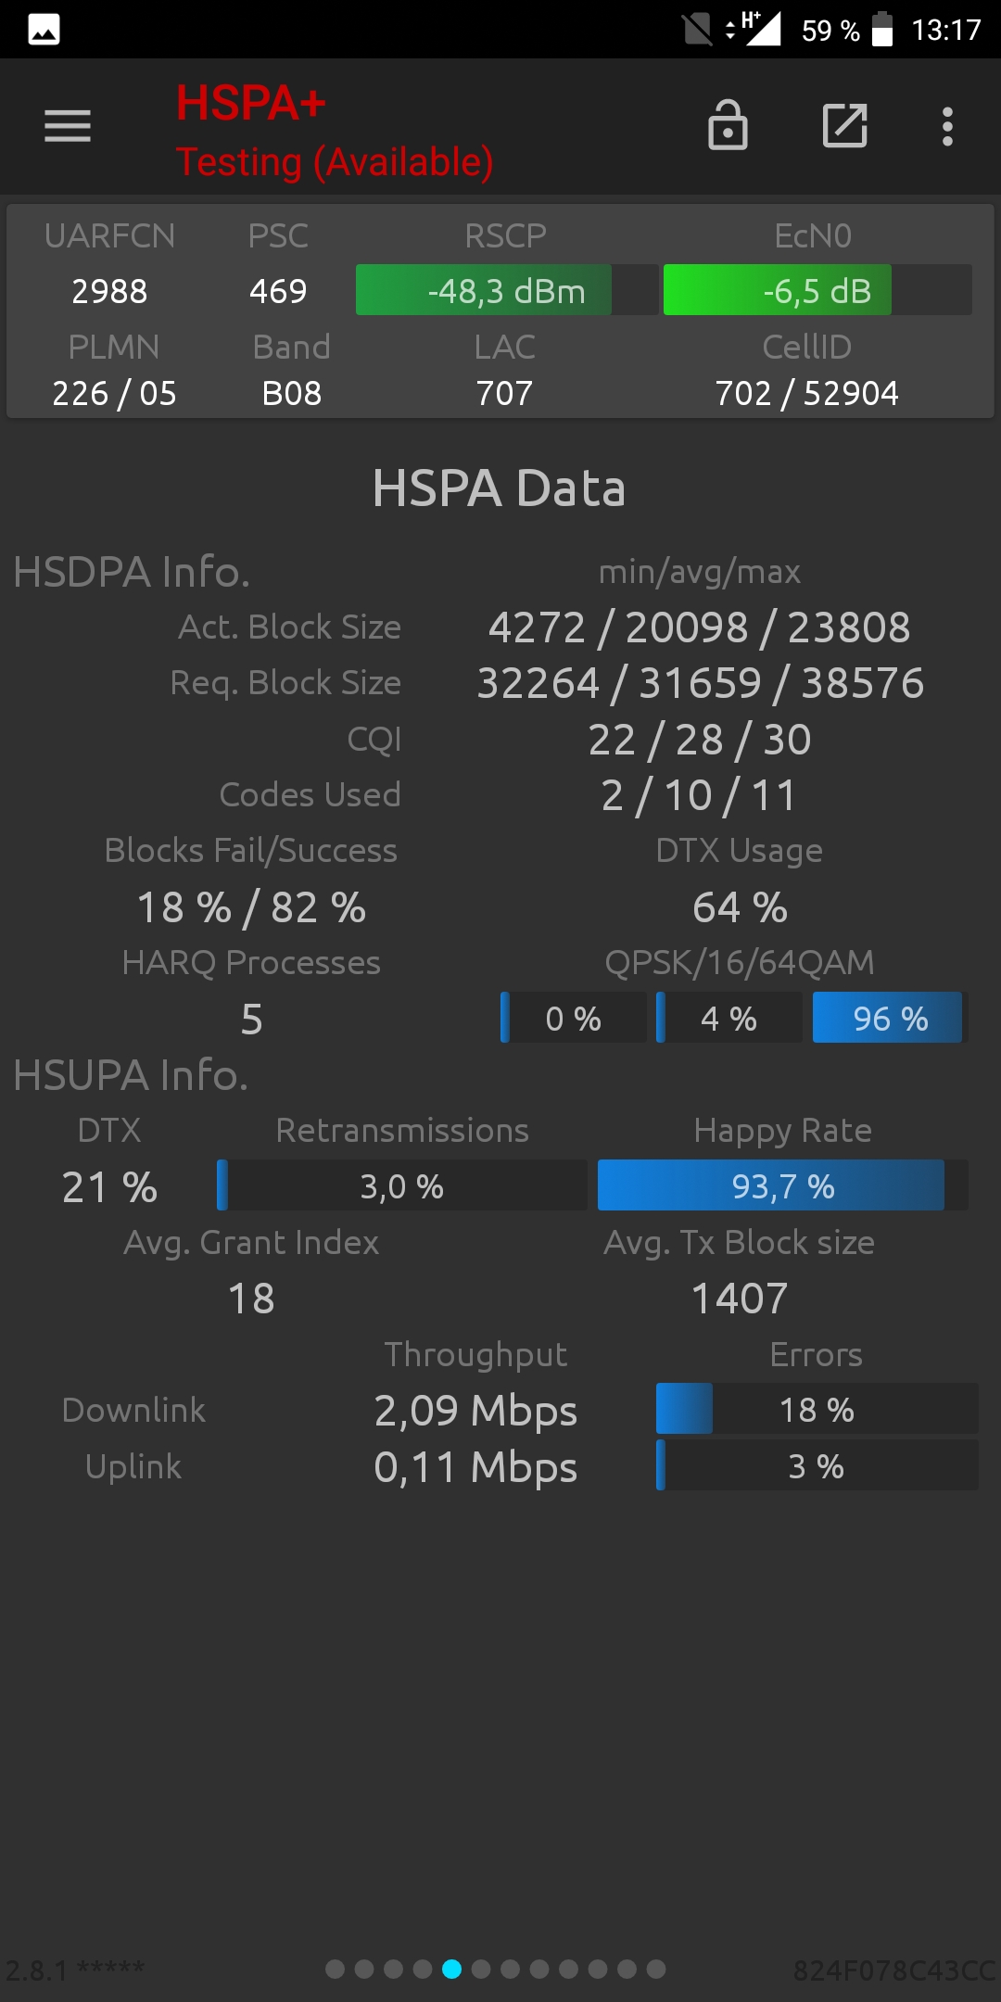
Task: Tap the HSDPA Info. section heading
Action: pyautogui.click(x=132, y=572)
